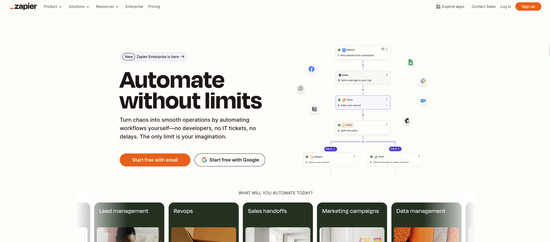Viewport: 550px width, 242px height.
Task: Open the Enterprise nav item
Action: point(134,7)
